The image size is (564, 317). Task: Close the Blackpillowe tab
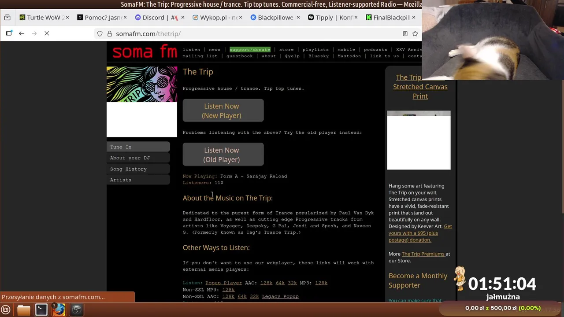[x=298, y=18]
